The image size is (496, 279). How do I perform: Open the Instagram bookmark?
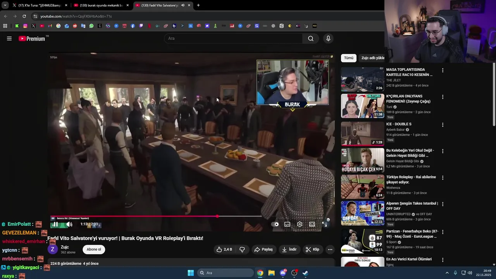25,26
